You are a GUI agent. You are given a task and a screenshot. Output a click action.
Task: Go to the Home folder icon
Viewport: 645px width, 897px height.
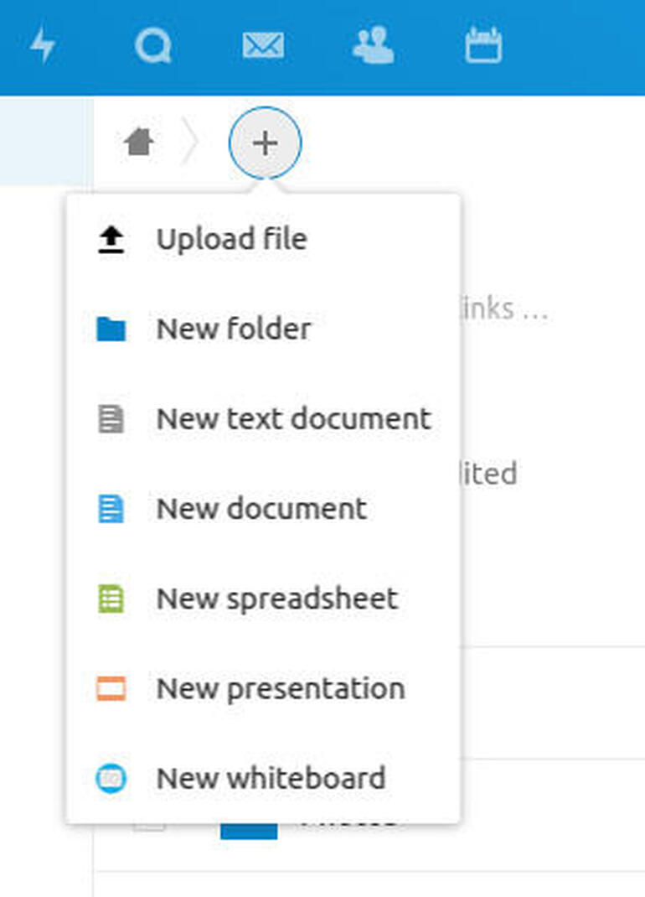point(139,142)
